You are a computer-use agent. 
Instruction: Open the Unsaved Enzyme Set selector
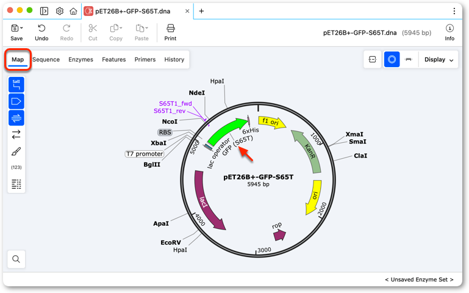(x=419, y=280)
